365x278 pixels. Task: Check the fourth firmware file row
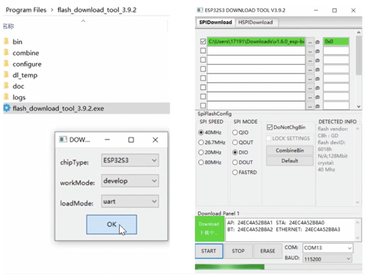click(203, 69)
